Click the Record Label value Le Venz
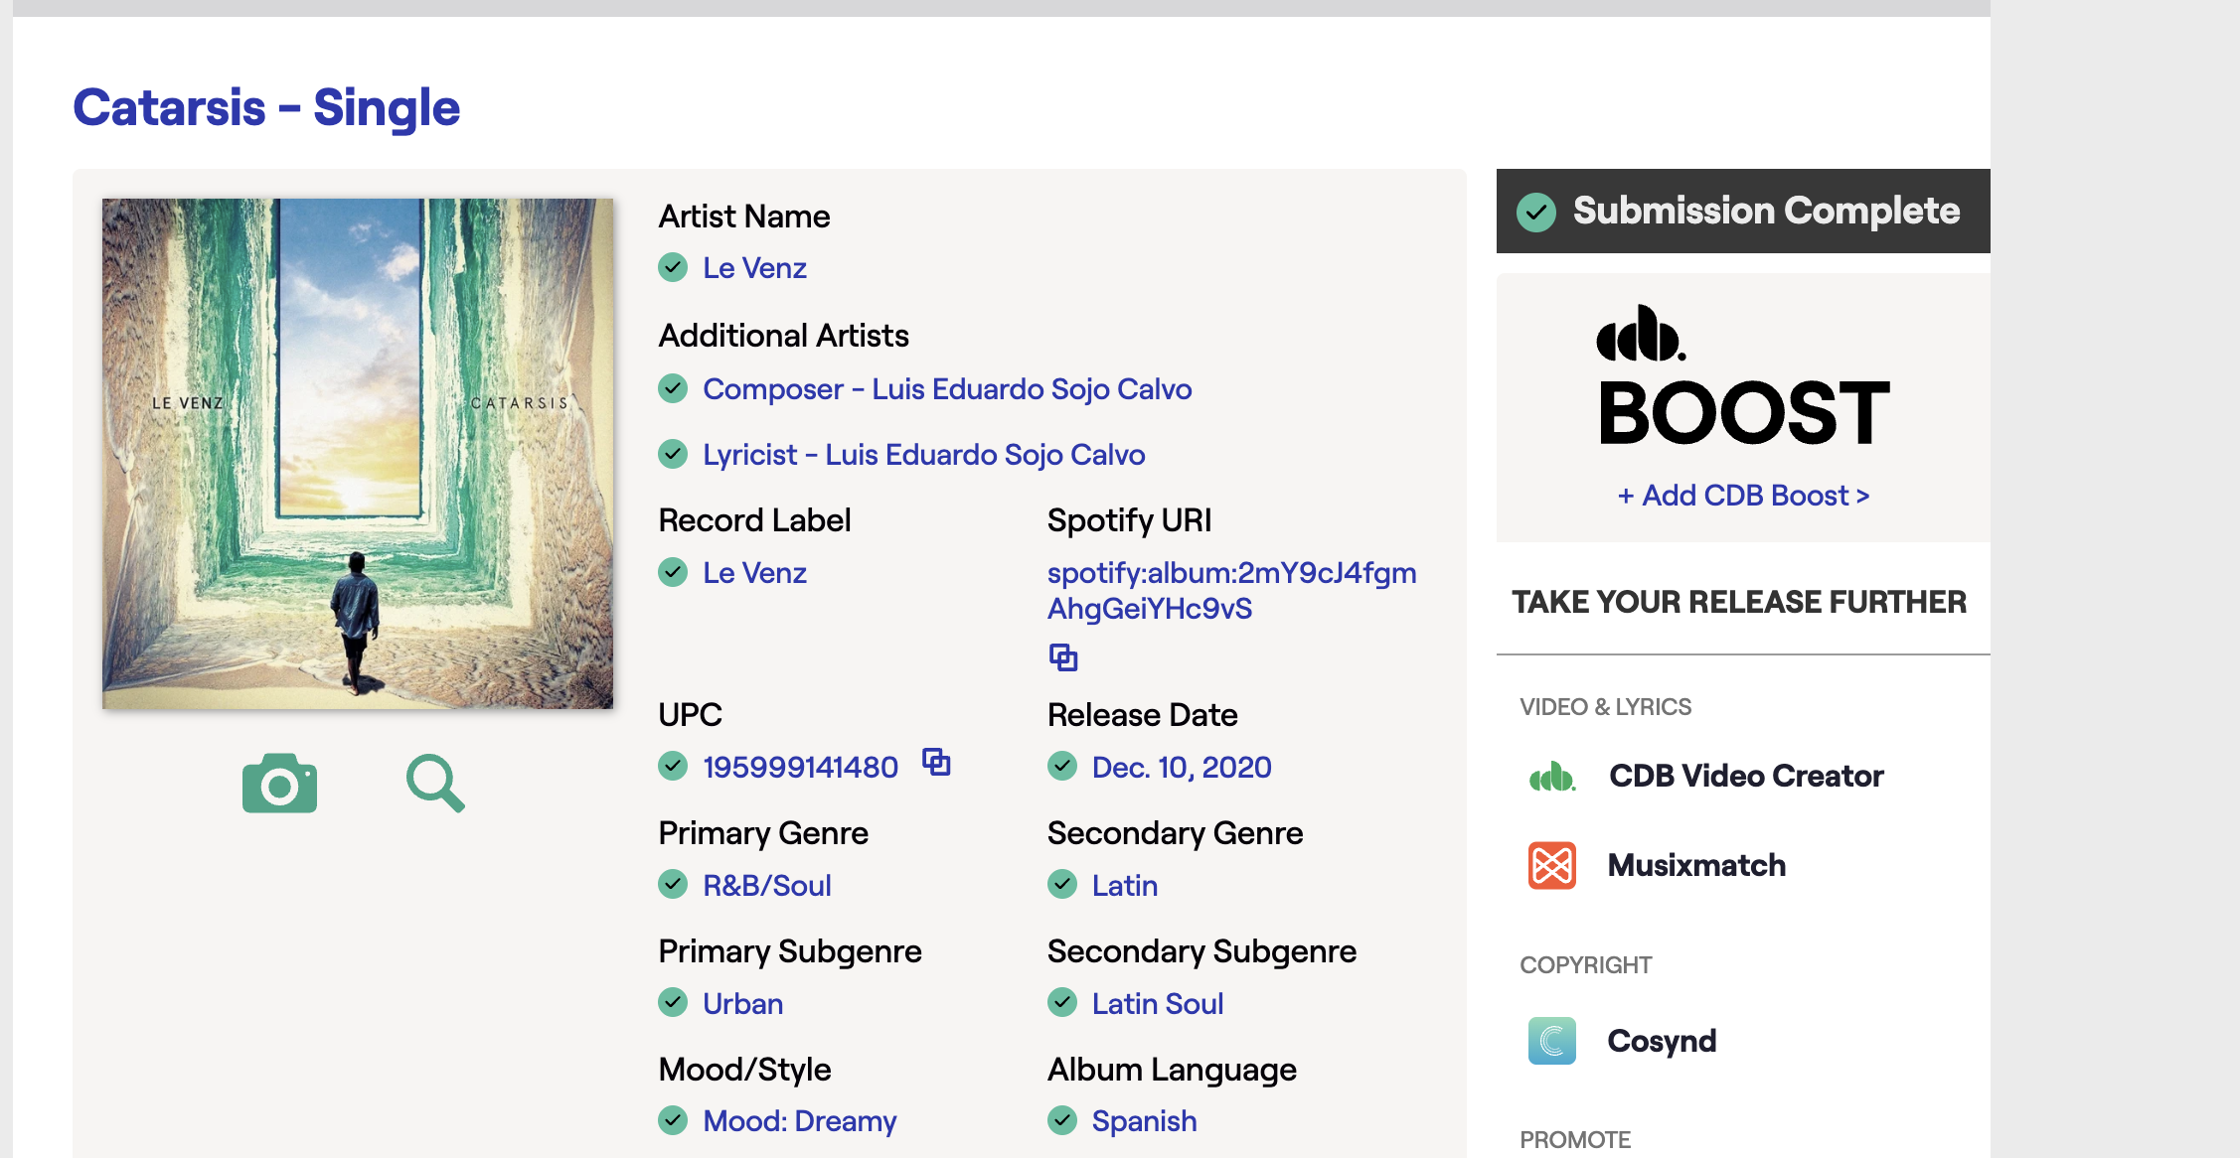This screenshot has width=2240, height=1158. tap(754, 573)
